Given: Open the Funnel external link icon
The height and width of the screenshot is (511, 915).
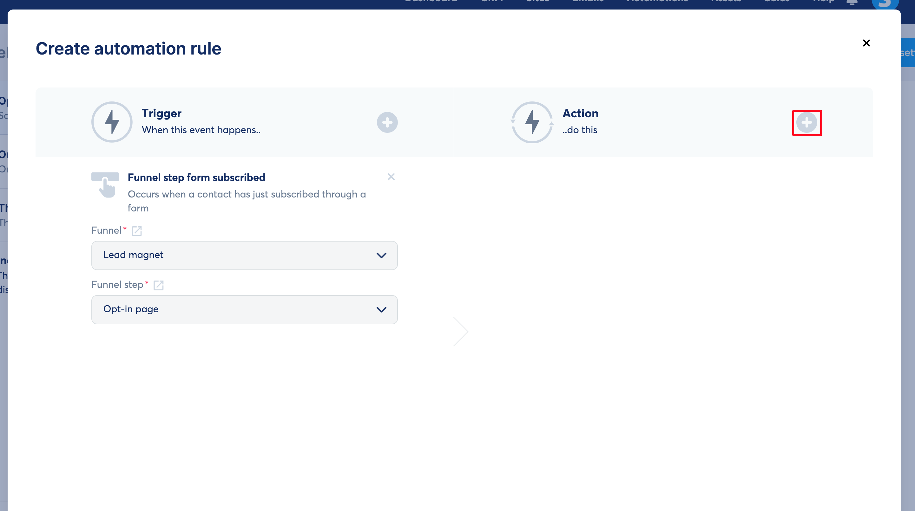Looking at the screenshot, I should pos(137,231).
